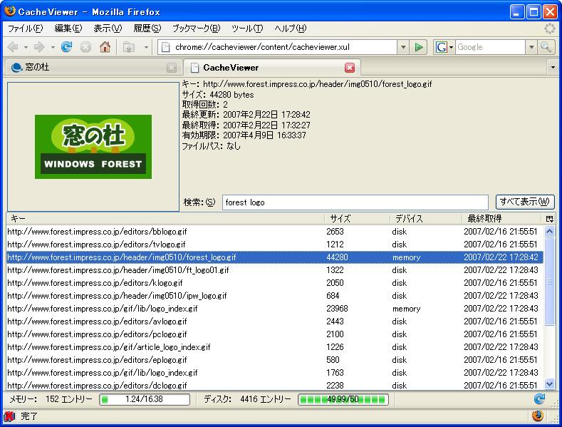Screen dimensions: 562x427
Task: Select the gif/article_logo_index.gif row
Action: tap(275, 347)
